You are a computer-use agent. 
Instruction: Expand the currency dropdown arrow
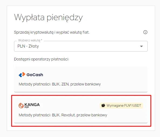point(141,46)
